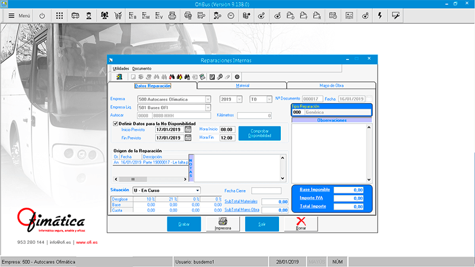Open the Utilidades menu
Viewport: 475px width, 267px height.
point(121,69)
